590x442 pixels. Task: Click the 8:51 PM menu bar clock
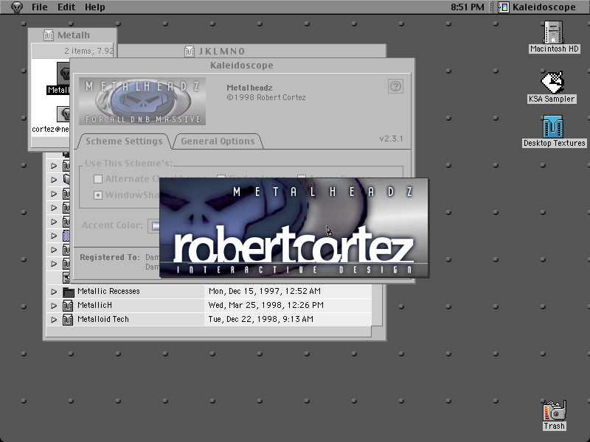(468, 7)
